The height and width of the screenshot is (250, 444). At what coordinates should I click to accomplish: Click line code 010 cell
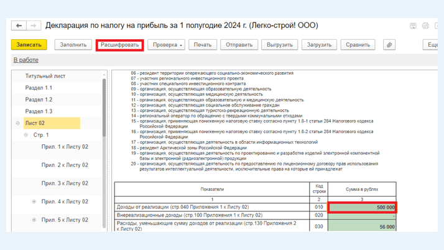319,207
